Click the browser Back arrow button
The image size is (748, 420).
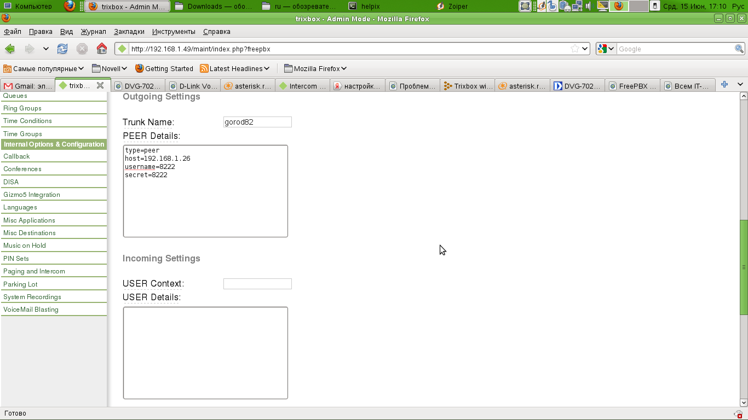coord(10,49)
